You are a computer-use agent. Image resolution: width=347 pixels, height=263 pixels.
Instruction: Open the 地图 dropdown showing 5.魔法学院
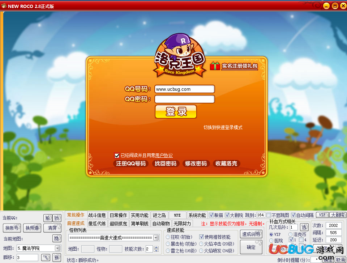pyautogui.click(x=57, y=248)
